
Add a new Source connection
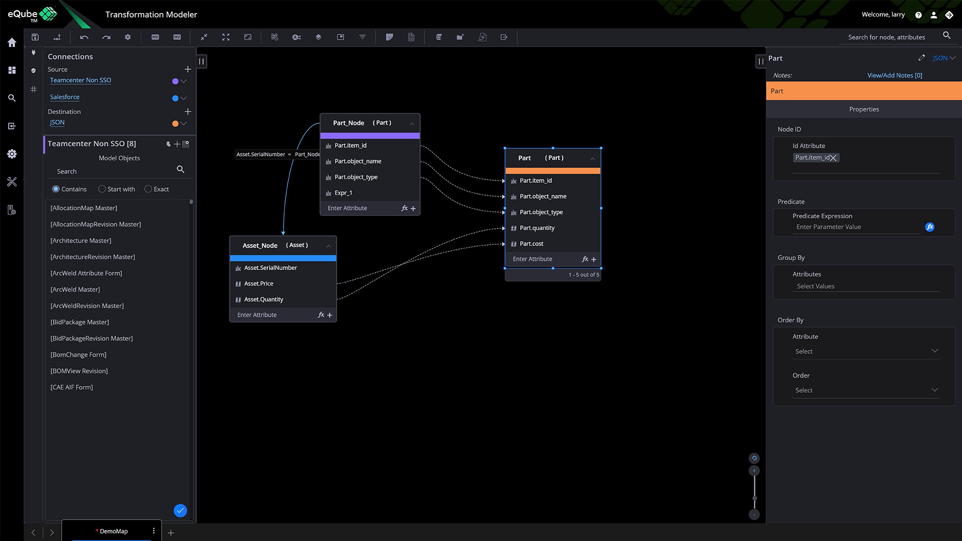coord(188,69)
